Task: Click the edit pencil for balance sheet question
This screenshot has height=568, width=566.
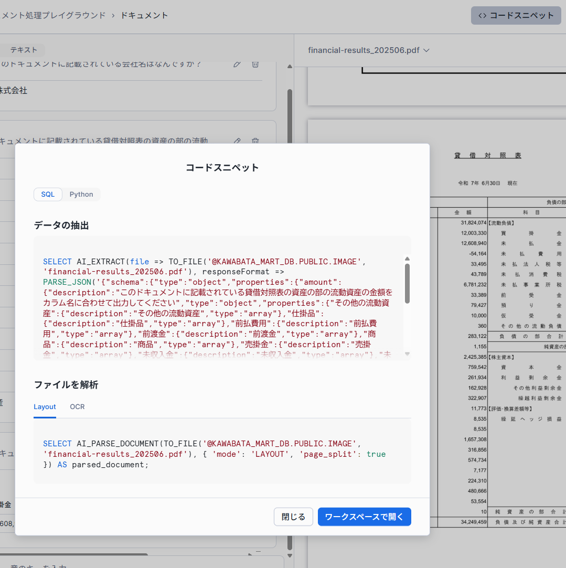Action: (237, 141)
